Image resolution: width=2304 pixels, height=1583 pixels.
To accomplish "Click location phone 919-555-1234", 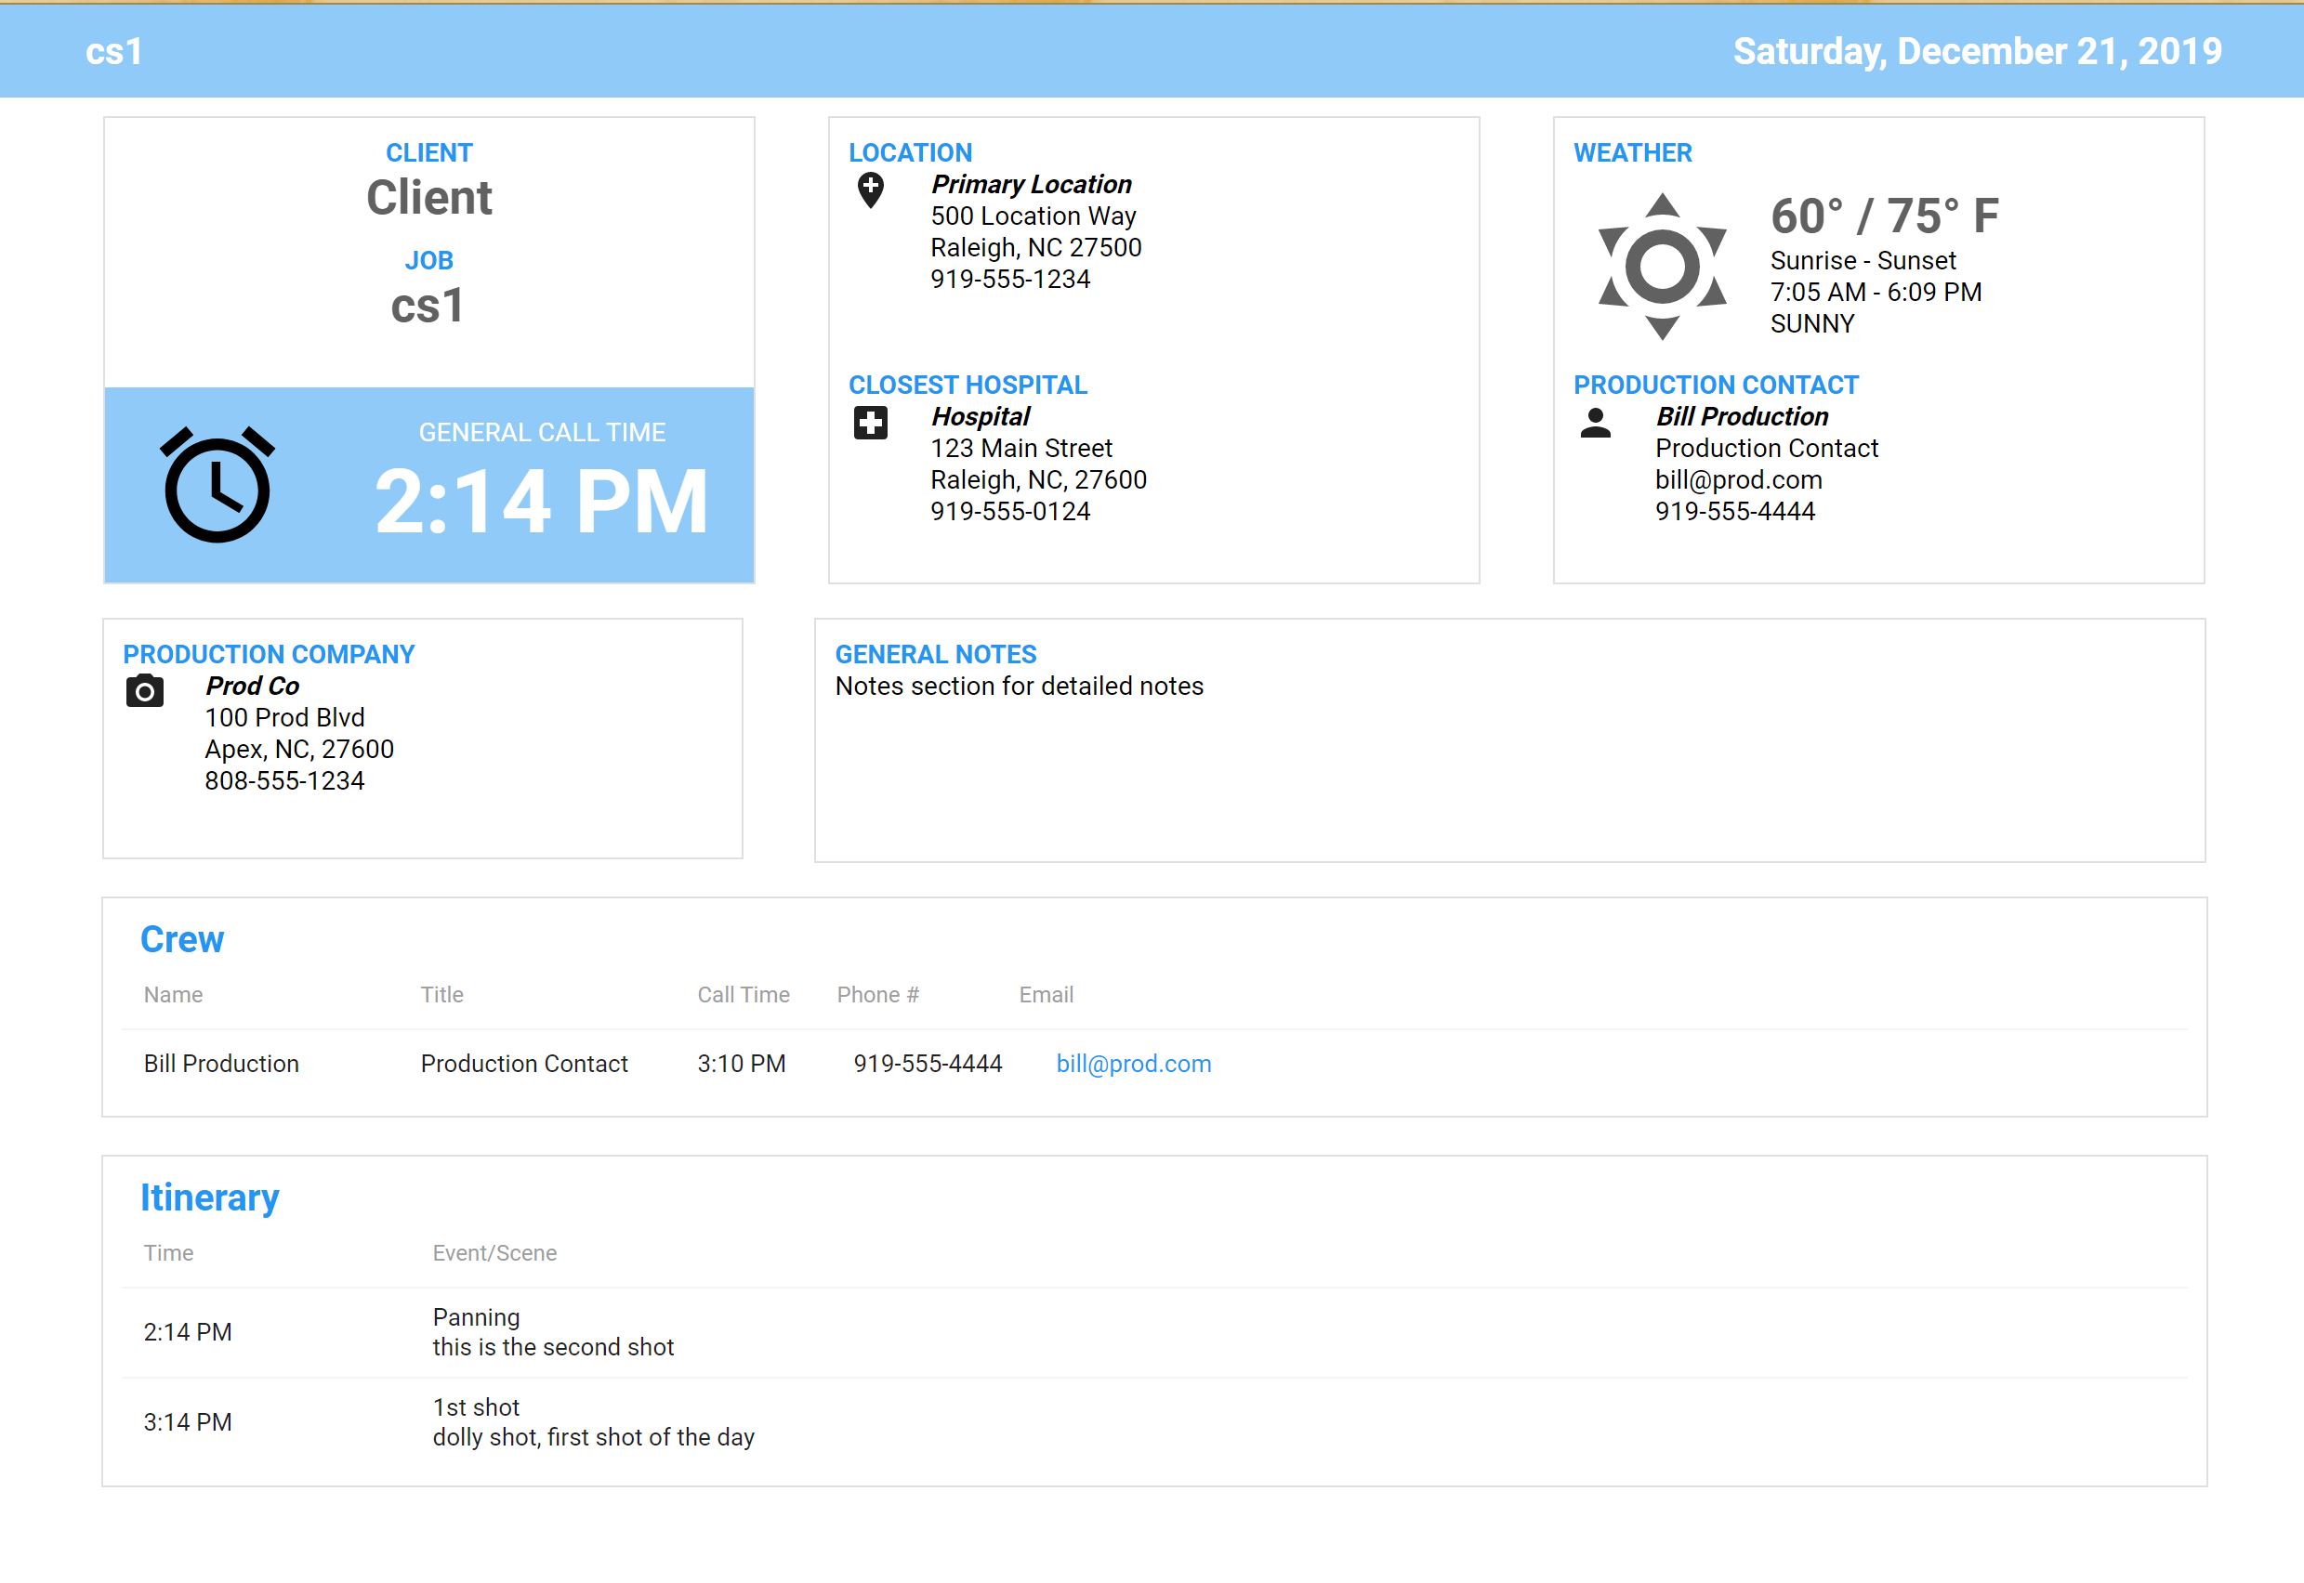I will click(x=1010, y=280).
